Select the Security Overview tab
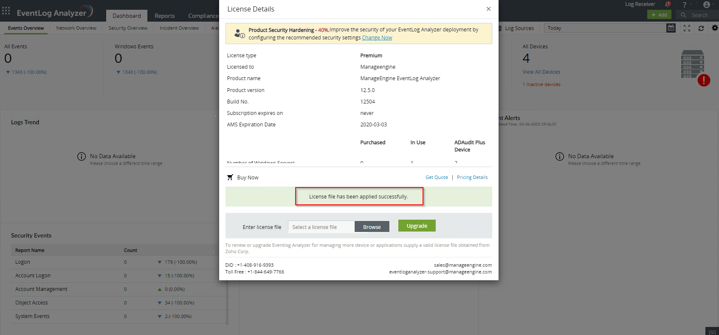Viewport: 719px width, 335px height. pyautogui.click(x=128, y=28)
